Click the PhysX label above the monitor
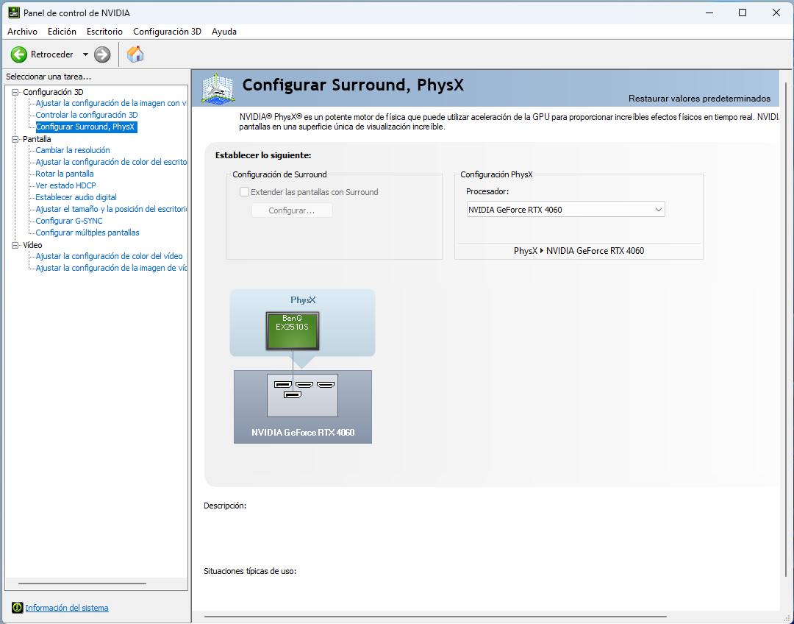 coord(303,300)
